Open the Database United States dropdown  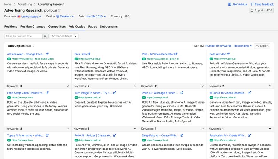click(x=30, y=16)
